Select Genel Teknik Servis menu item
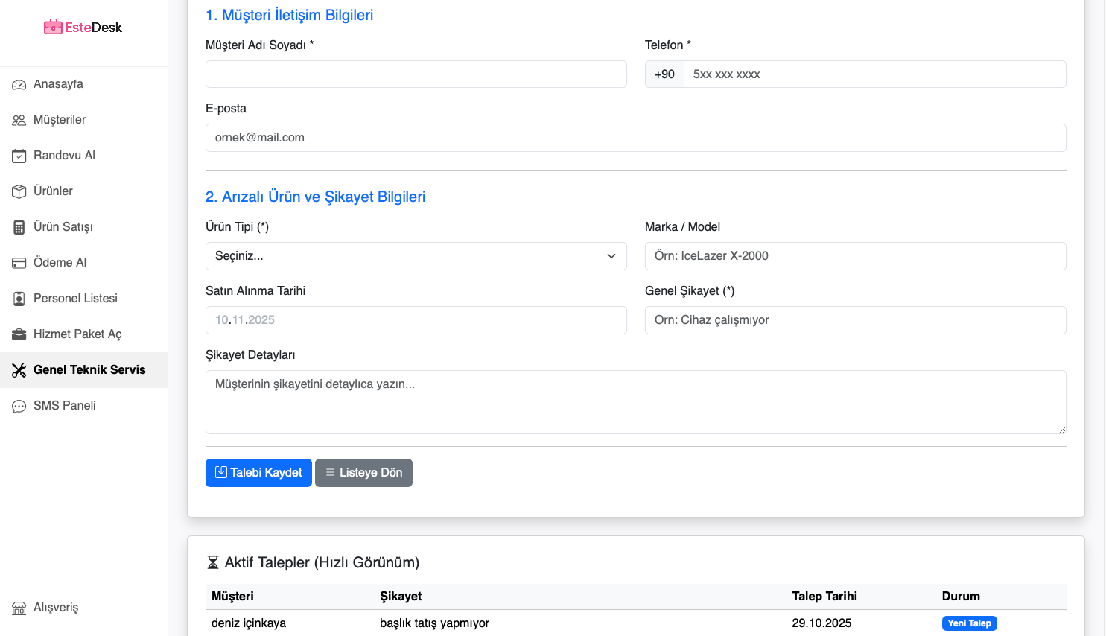 click(89, 370)
